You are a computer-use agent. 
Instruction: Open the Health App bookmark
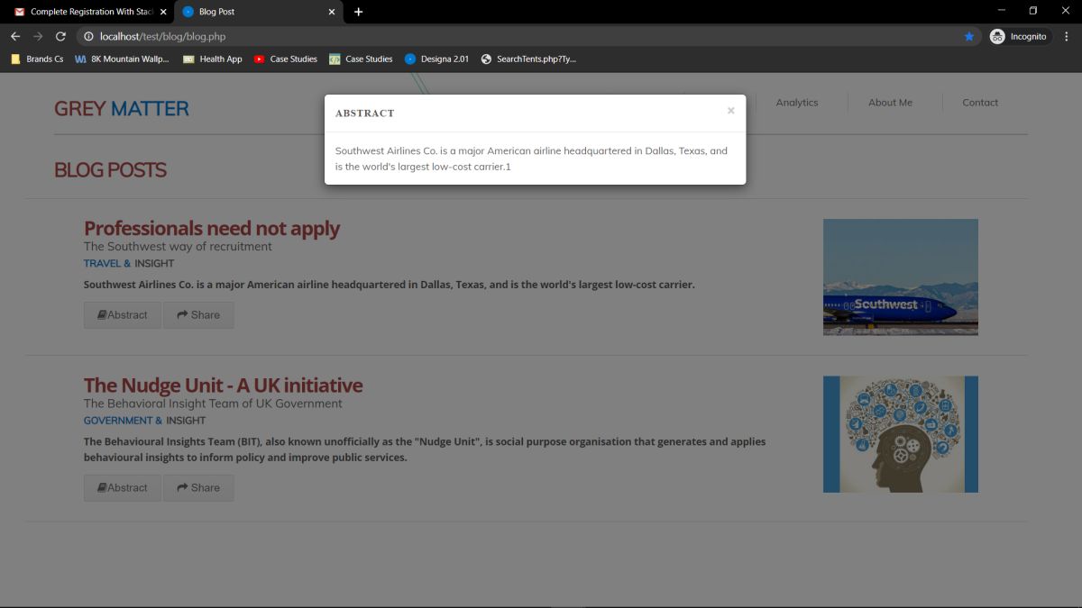click(x=213, y=59)
